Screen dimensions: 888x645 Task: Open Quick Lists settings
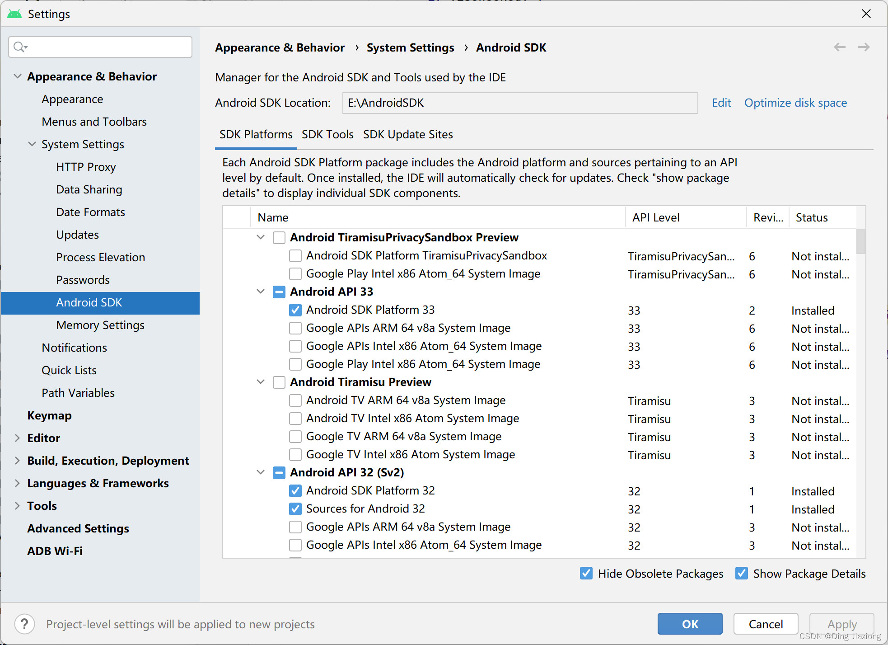pyautogui.click(x=69, y=370)
